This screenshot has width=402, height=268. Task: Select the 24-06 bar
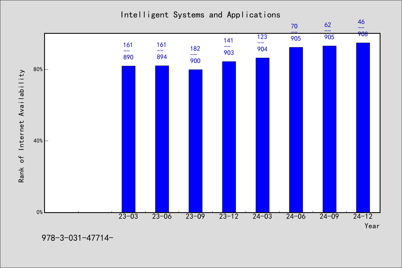pyautogui.click(x=296, y=130)
